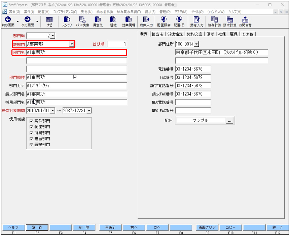Switch to the 担当者 tab
290x236 pixels.
[157, 34]
